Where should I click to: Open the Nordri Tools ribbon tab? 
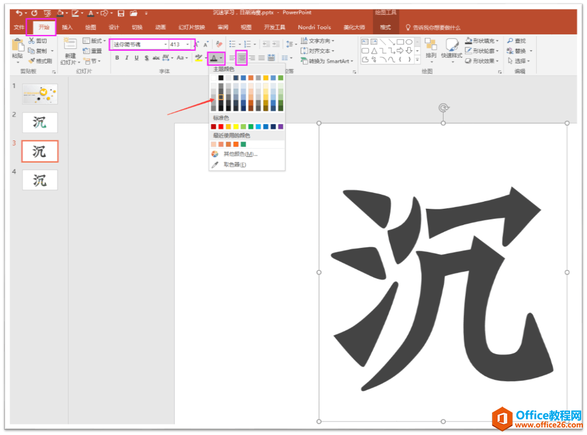tap(314, 27)
